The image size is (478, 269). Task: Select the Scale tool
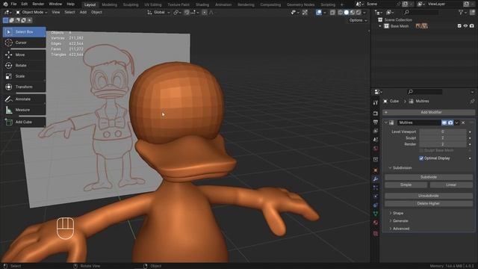pyautogui.click(x=25, y=76)
